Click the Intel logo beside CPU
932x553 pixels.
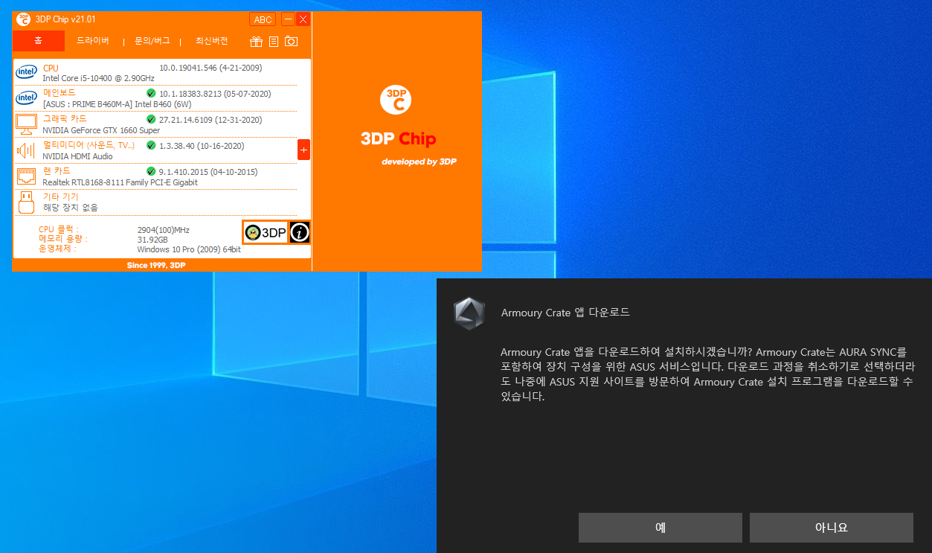[x=26, y=72]
